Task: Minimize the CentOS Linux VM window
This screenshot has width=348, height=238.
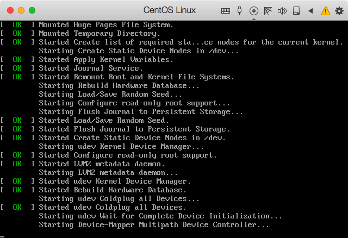Action: (21, 10)
